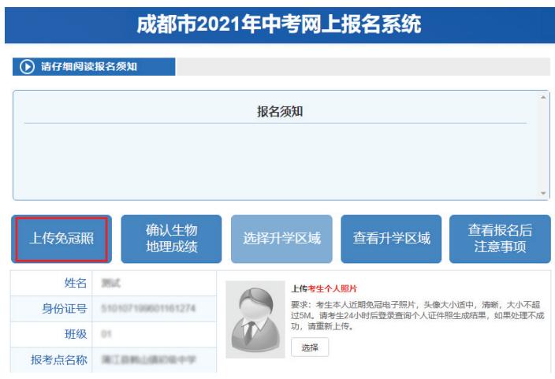Select the 选择升学区域 button
Image resolution: width=555 pixels, height=379 pixels.
tap(281, 239)
